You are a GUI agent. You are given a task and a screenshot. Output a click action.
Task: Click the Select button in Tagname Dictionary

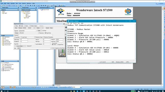click(x=38, y=28)
